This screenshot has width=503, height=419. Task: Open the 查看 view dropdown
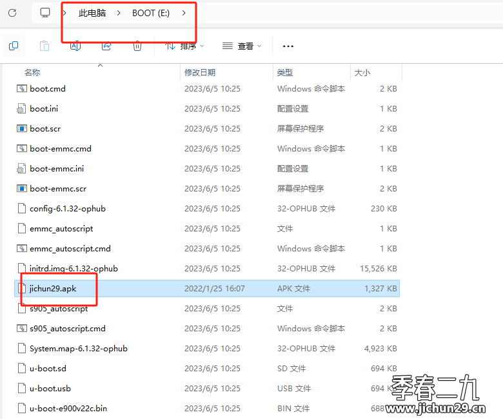[242, 46]
